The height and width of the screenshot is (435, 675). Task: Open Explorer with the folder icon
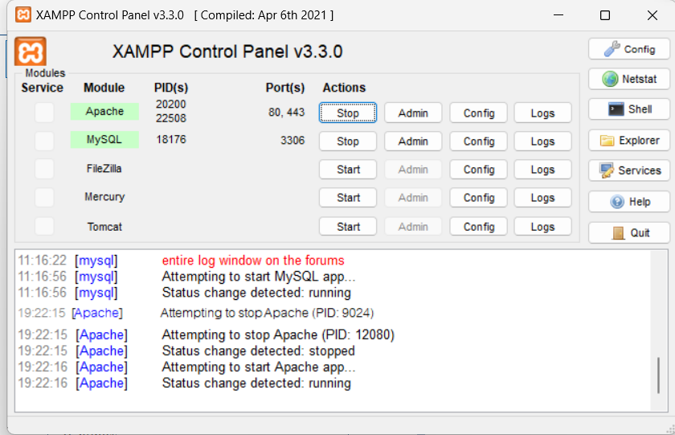point(628,141)
